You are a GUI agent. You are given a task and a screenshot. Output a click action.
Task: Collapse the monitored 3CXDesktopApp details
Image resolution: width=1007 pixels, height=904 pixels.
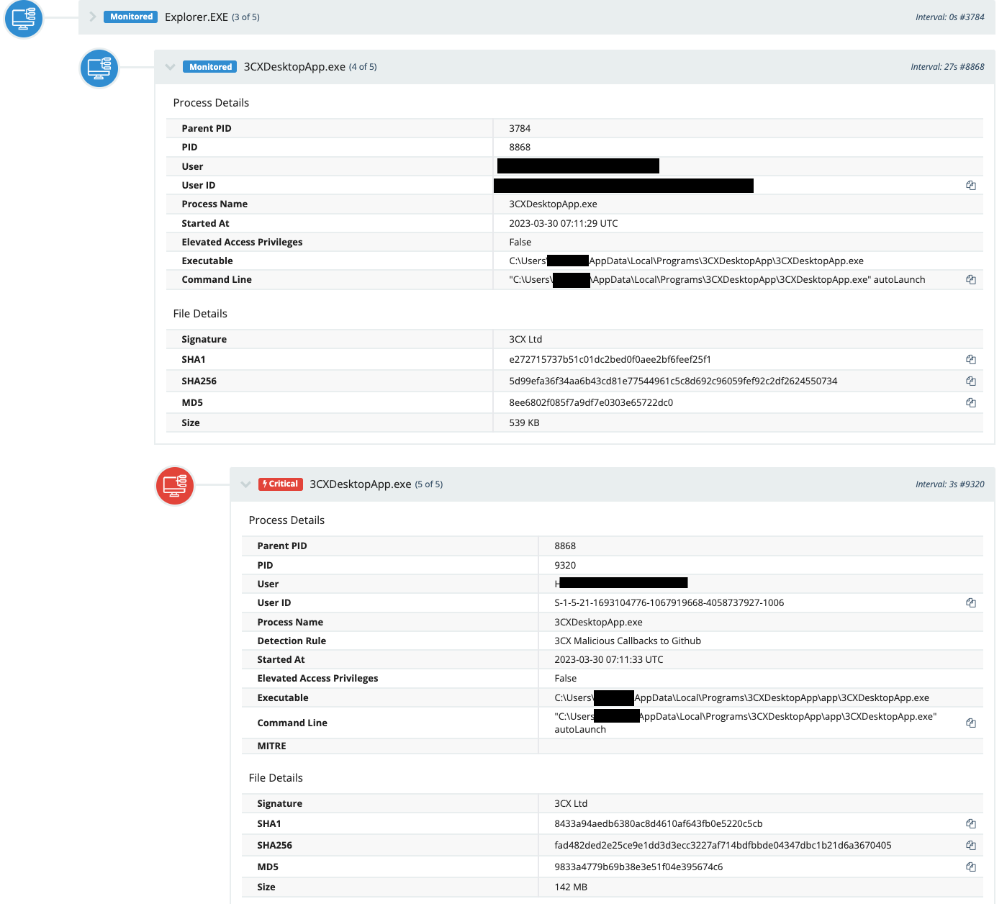170,66
